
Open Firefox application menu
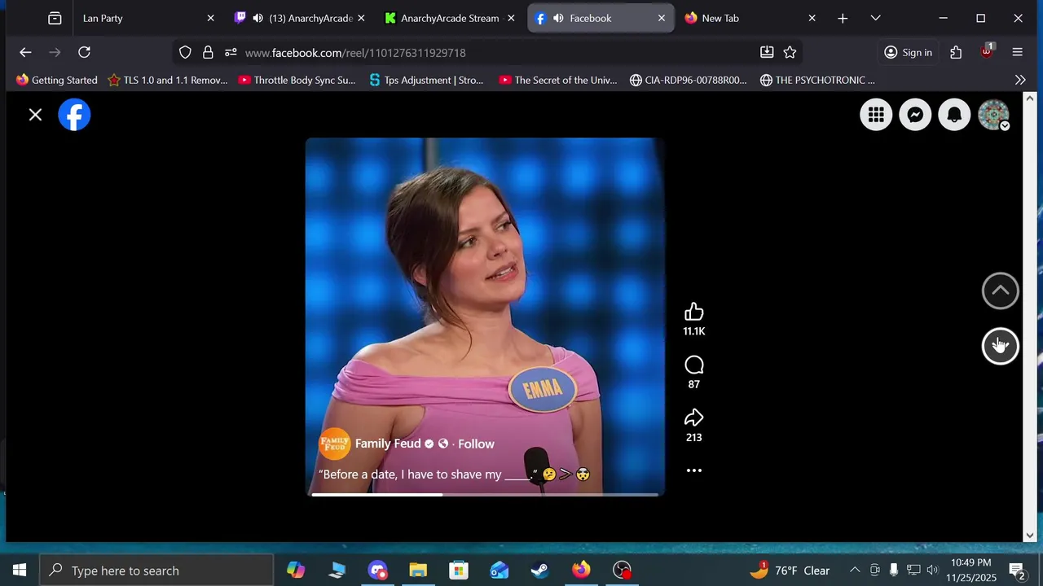point(1017,52)
